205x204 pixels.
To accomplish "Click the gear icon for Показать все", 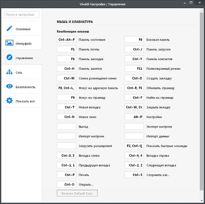I will 9,101.
